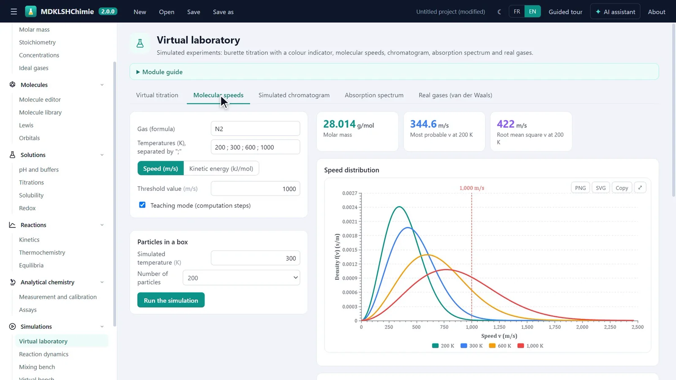
Task: Select Speed (m/s) mode
Action: [x=161, y=168]
